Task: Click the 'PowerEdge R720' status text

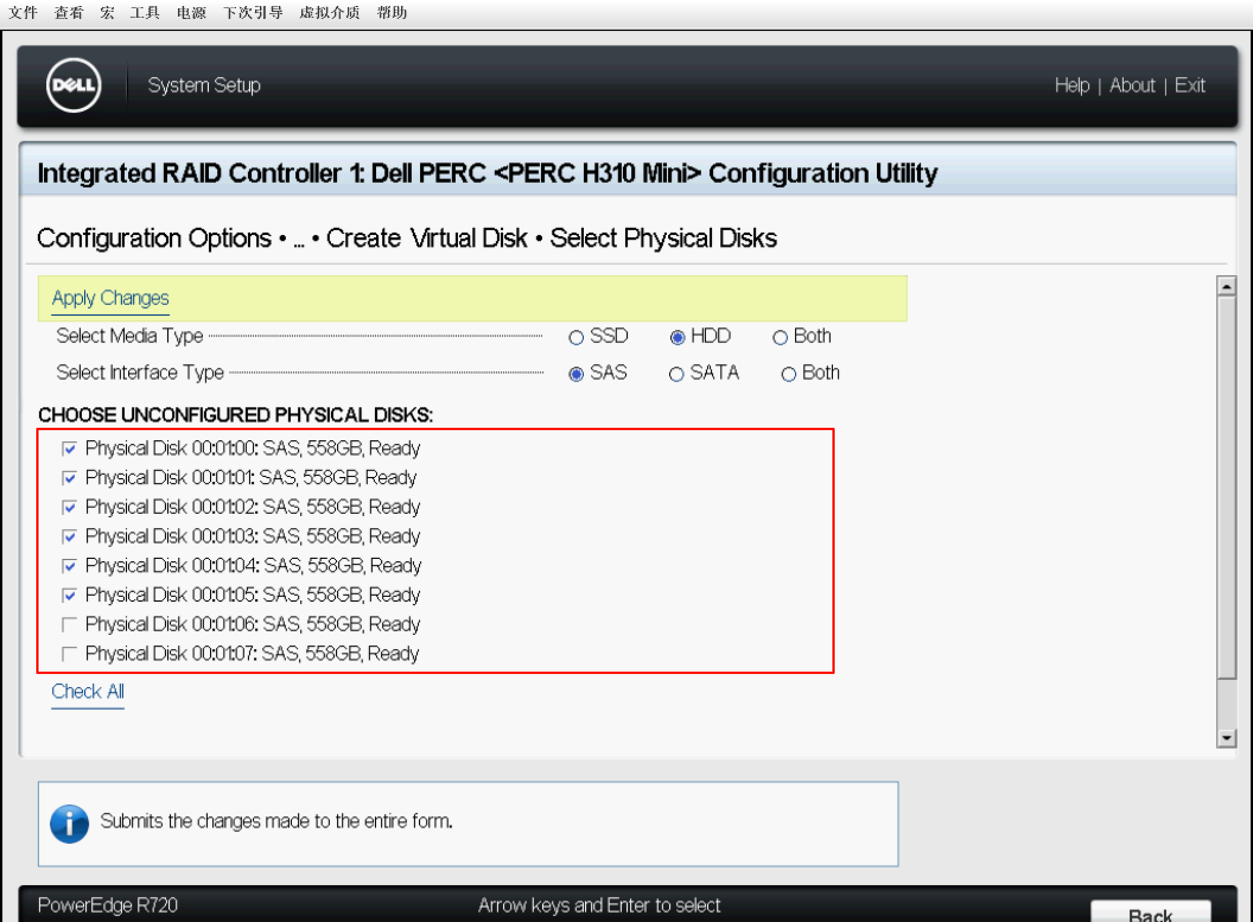Action: [108, 905]
